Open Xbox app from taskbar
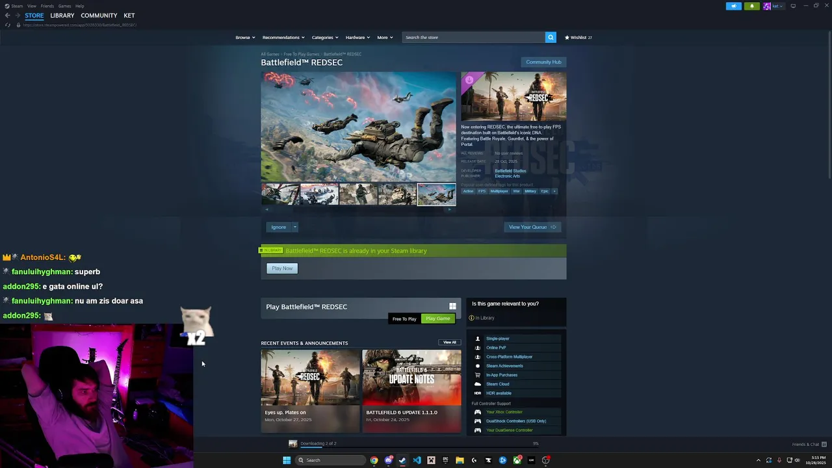 pos(517,460)
